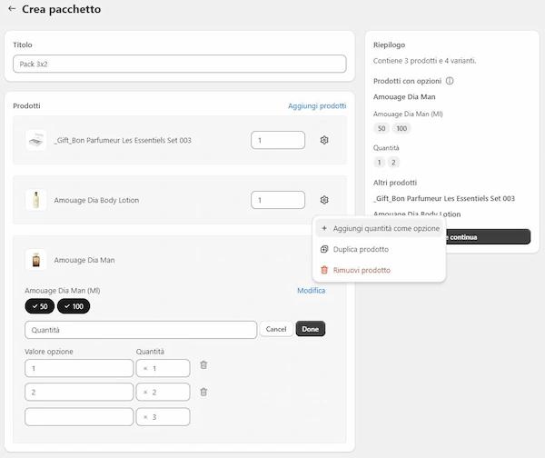
Task: Focus the Quantità multiplier field × 1
Action: 163,368
